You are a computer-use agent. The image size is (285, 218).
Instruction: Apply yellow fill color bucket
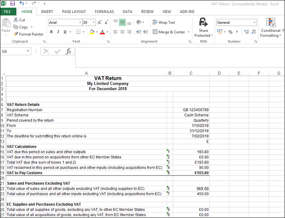pyautogui.click(x=92, y=32)
